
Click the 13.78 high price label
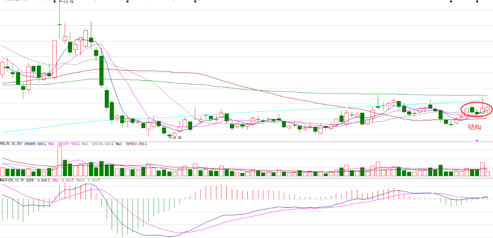pos(69,2)
